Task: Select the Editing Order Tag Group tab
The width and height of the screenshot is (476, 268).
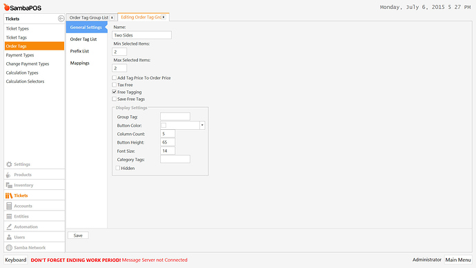Action: tap(141, 17)
